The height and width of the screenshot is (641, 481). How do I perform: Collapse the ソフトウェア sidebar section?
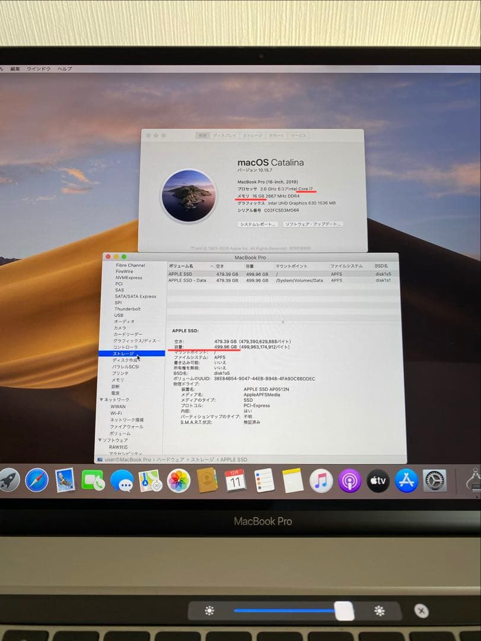click(101, 439)
